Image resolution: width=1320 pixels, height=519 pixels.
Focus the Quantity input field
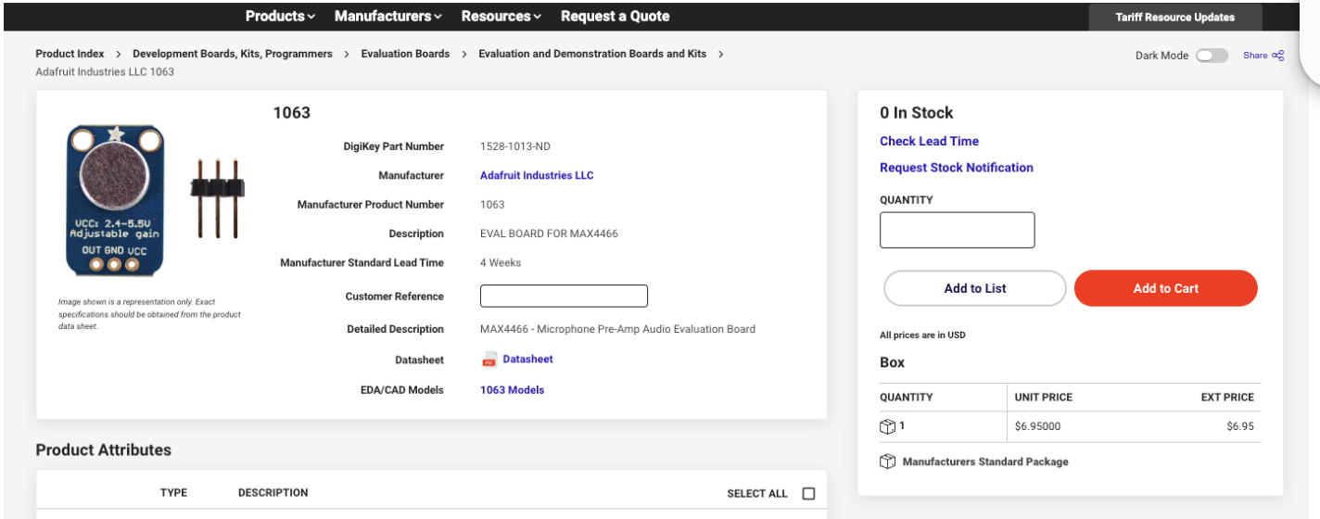coord(957,230)
